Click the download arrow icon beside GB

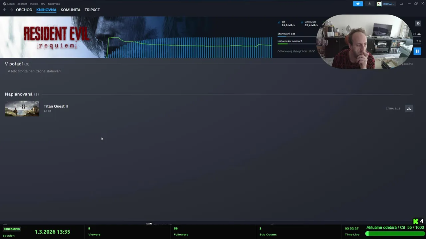click(419, 34)
